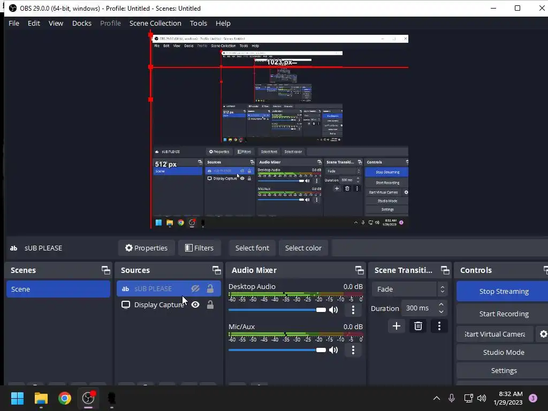Pop out the Scene Transitions dock
This screenshot has width=548, height=411.
point(445,270)
